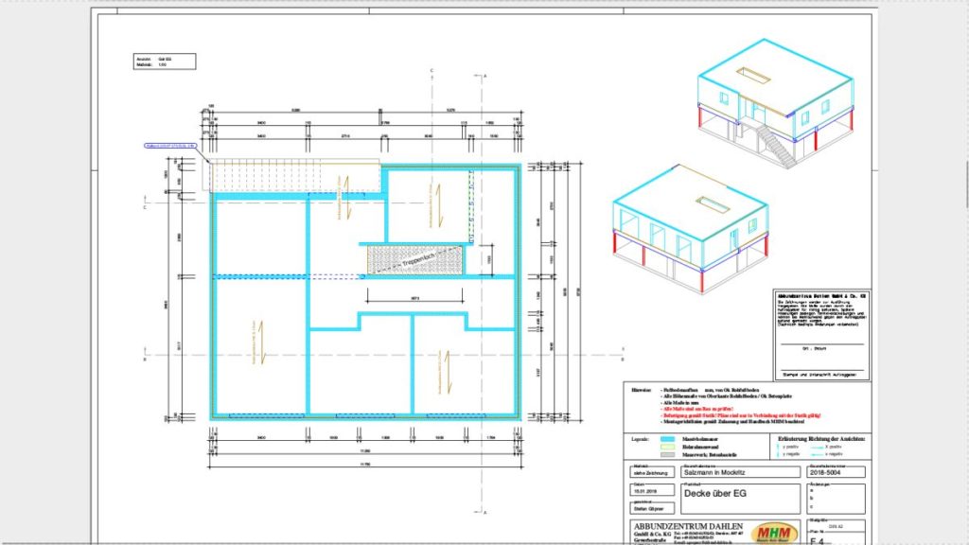Click the section marker A above the plan
The width and height of the screenshot is (969, 545).
tap(484, 75)
